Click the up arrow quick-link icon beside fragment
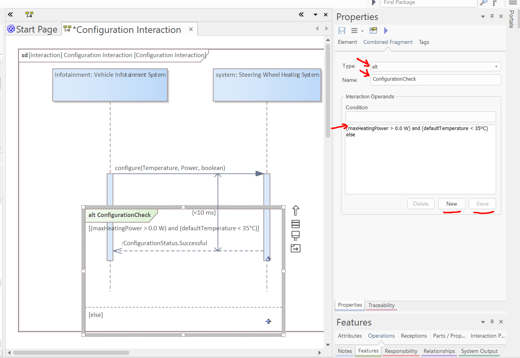Image resolution: width=520 pixels, height=358 pixels. point(296,211)
